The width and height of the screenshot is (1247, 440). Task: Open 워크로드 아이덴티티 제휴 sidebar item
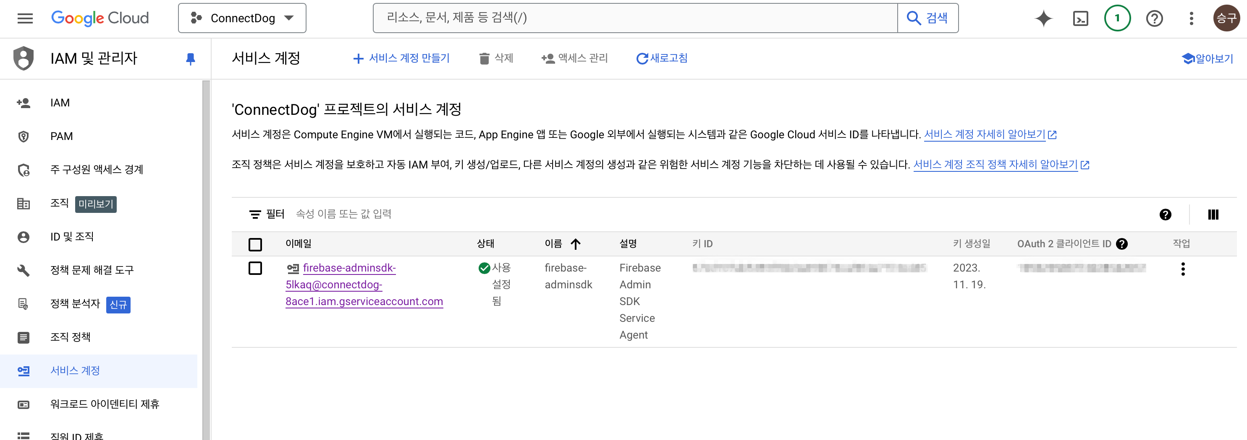pyautogui.click(x=99, y=404)
